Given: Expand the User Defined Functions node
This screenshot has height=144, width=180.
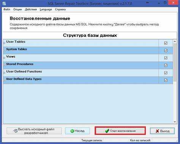Looking at the screenshot, I should pos(4,73).
